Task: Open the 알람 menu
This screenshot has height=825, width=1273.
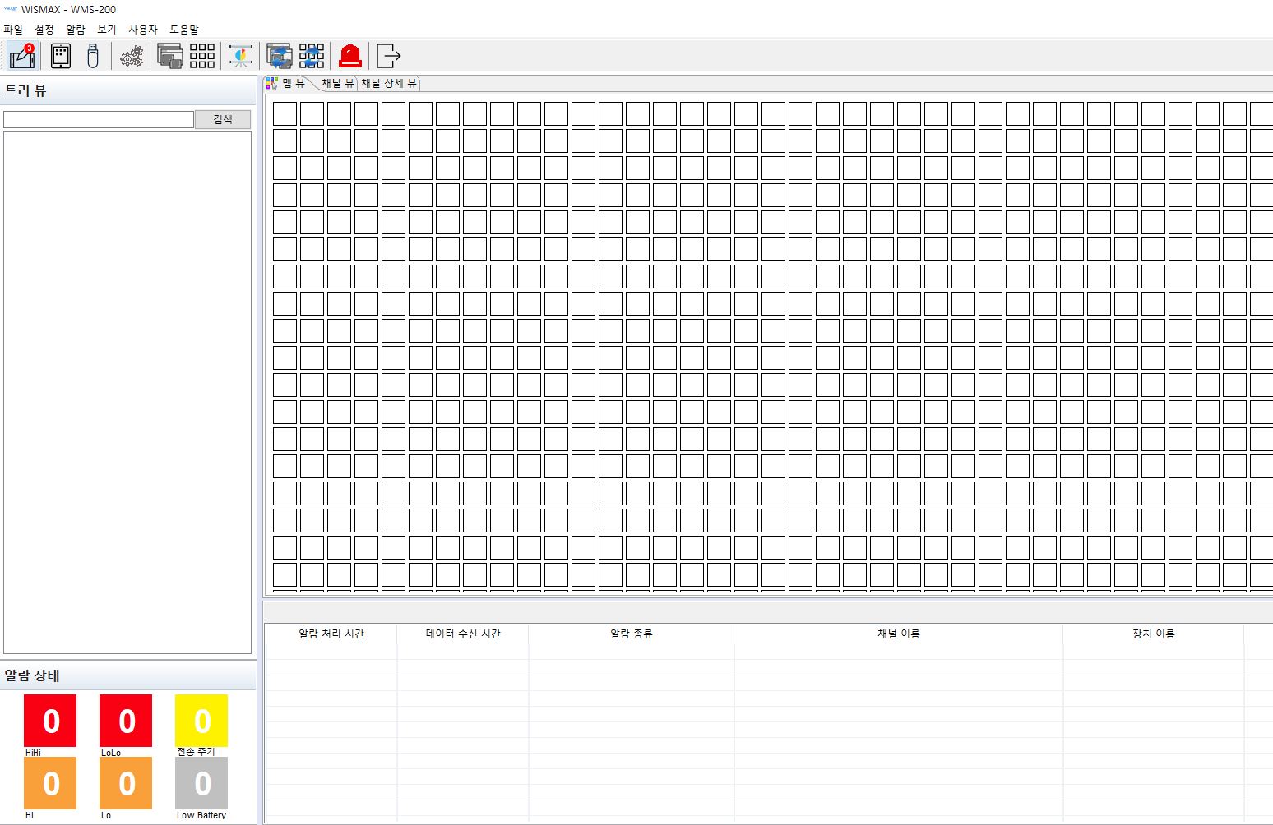Action: click(x=76, y=30)
